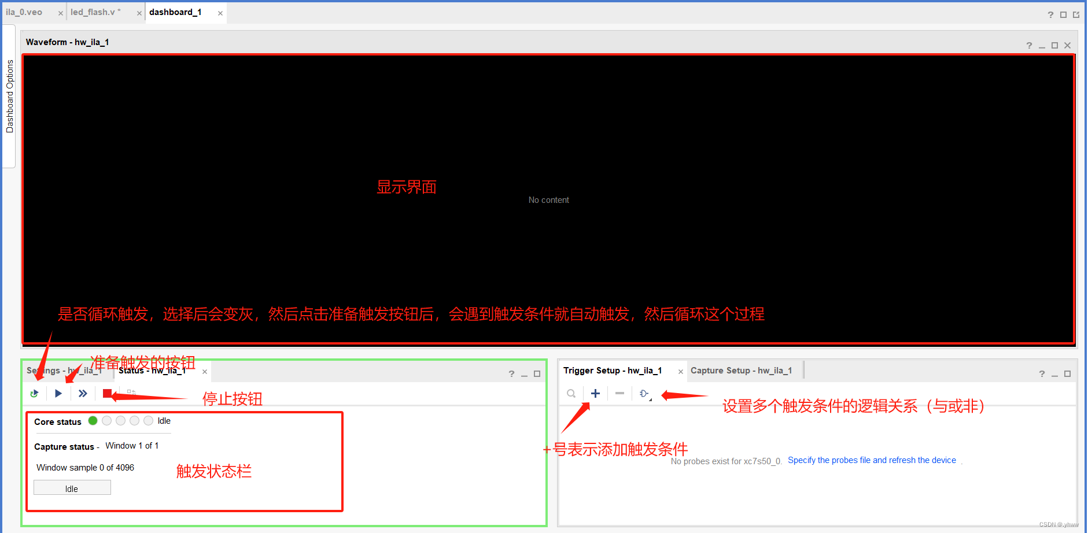The width and height of the screenshot is (1088, 533).
Task: Click the 'Core status' label
Action: coord(58,422)
